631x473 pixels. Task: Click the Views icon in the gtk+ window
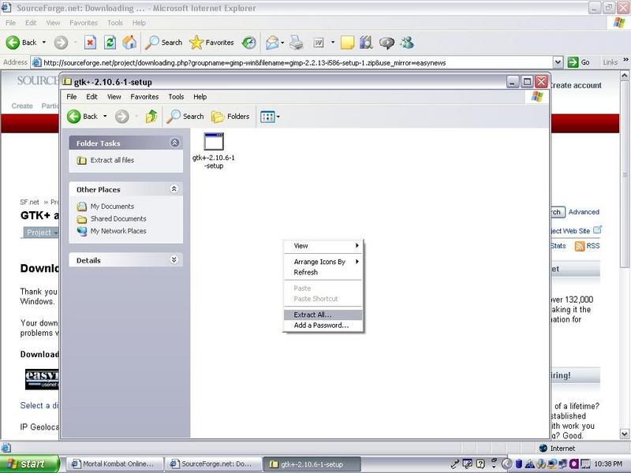coord(267,117)
